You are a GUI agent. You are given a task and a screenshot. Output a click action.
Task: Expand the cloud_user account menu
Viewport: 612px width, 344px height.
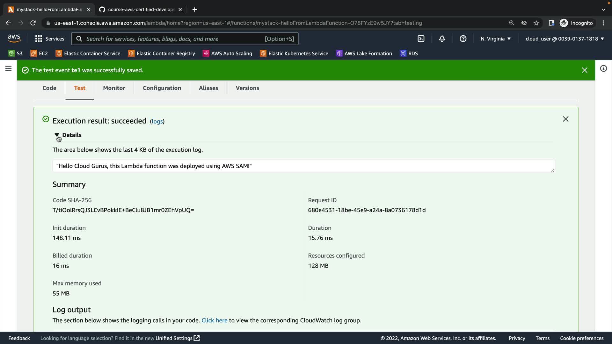click(565, 39)
